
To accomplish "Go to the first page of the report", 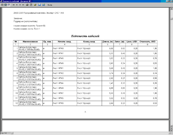I will point(14,5).
